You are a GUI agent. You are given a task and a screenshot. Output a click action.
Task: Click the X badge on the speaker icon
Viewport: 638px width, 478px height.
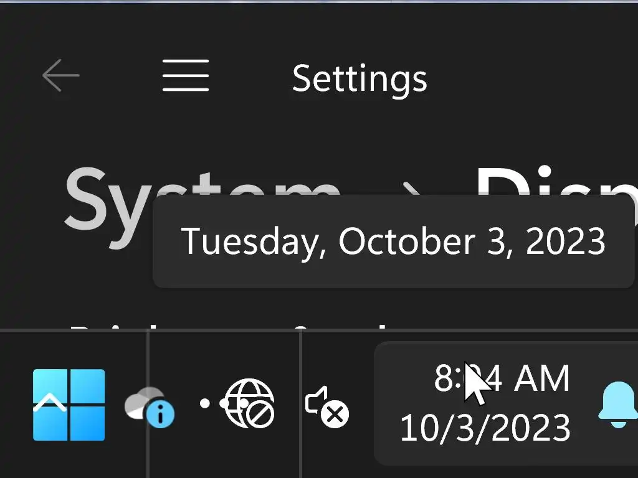pyautogui.click(x=336, y=414)
